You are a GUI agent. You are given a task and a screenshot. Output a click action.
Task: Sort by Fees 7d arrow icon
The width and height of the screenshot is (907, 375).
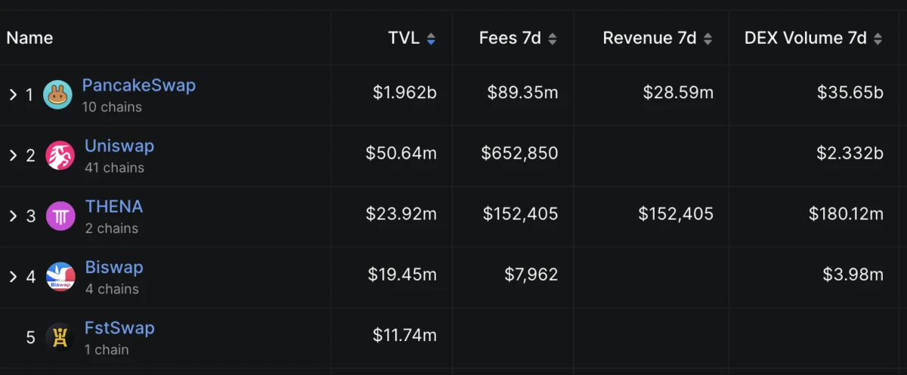click(553, 39)
